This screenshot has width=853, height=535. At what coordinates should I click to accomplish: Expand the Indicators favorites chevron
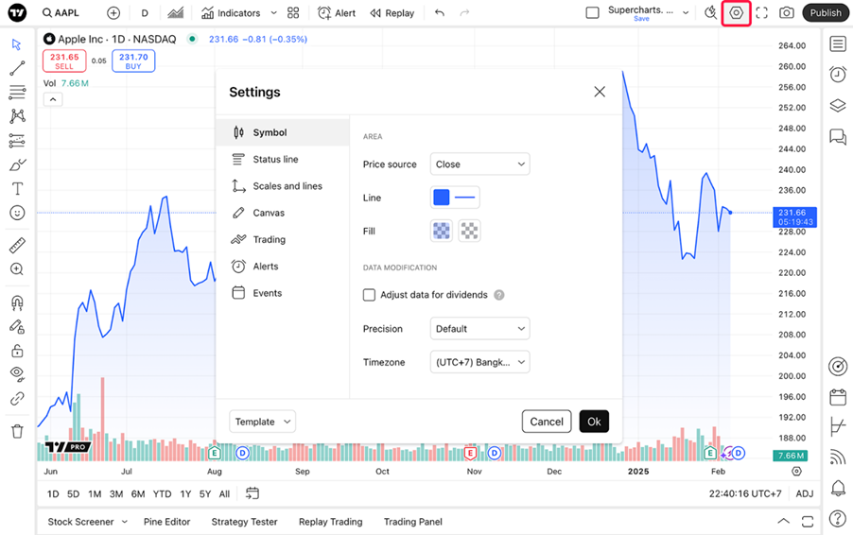tap(273, 13)
